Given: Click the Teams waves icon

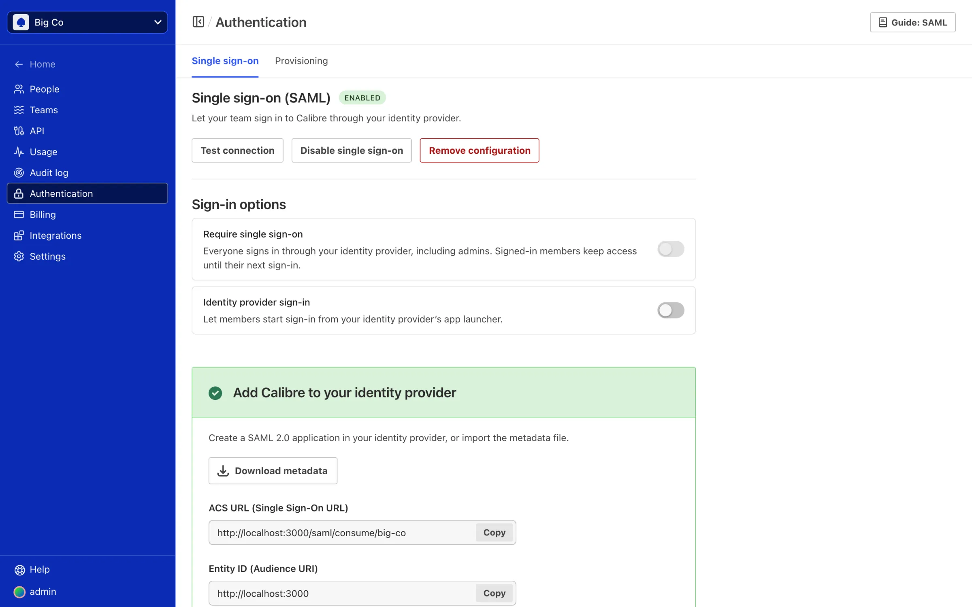Looking at the screenshot, I should tap(19, 110).
